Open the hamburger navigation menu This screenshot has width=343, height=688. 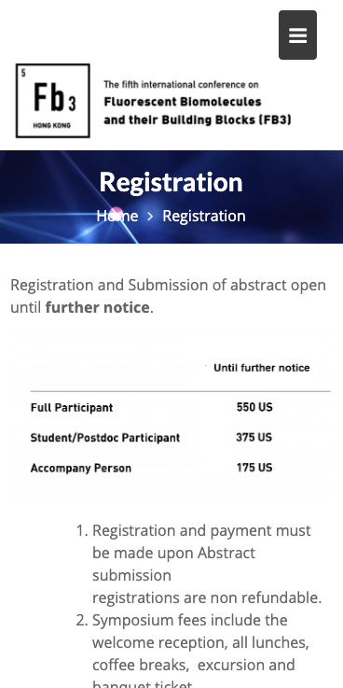tap(297, 35)
